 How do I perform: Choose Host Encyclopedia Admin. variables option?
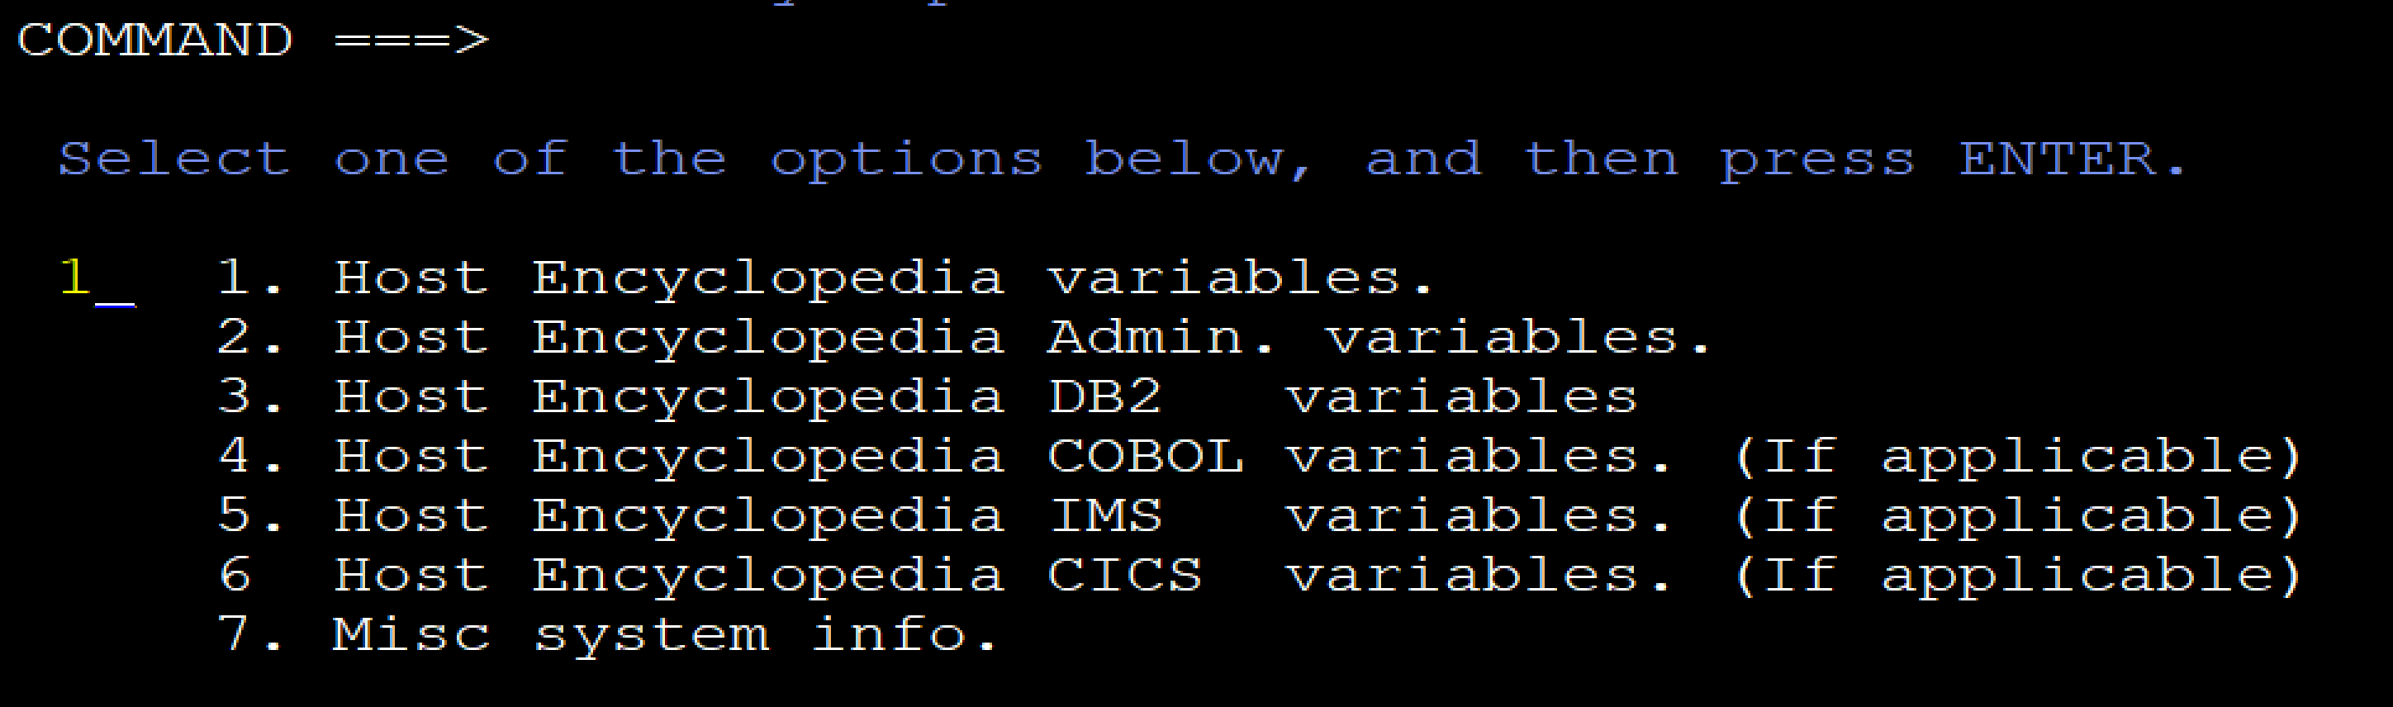point(1022,337)
